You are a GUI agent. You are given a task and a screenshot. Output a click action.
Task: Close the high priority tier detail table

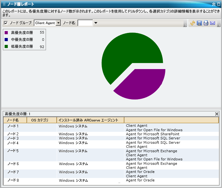217,114
